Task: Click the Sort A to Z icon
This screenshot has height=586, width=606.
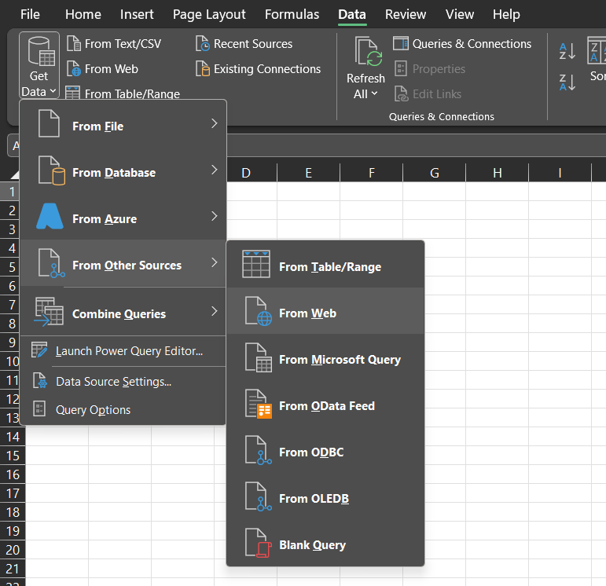Action: pos(567,51)
